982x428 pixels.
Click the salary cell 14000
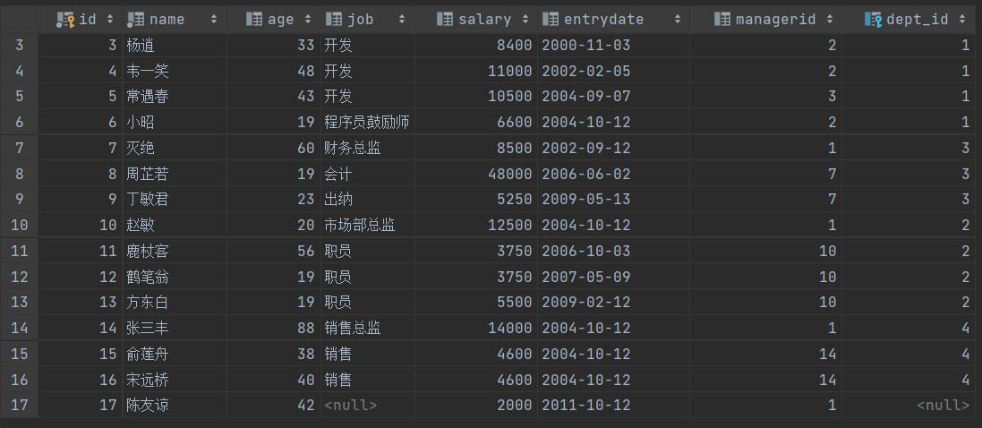[x=476, y=328]
